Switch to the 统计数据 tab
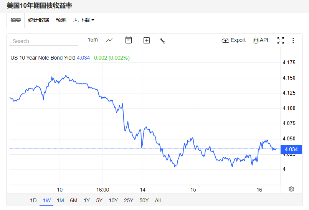Viewport: 309px width, 210px height. (38, 20)
